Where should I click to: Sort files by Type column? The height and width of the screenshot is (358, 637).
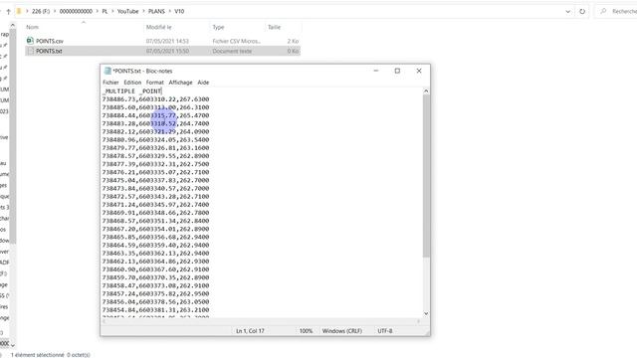pyautogui.click(x=218, y=27)
